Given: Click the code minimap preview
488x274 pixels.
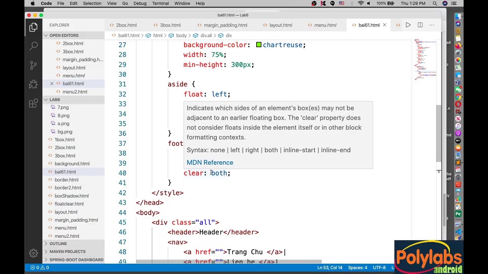Looking at the screenshot, I should 425,59.
